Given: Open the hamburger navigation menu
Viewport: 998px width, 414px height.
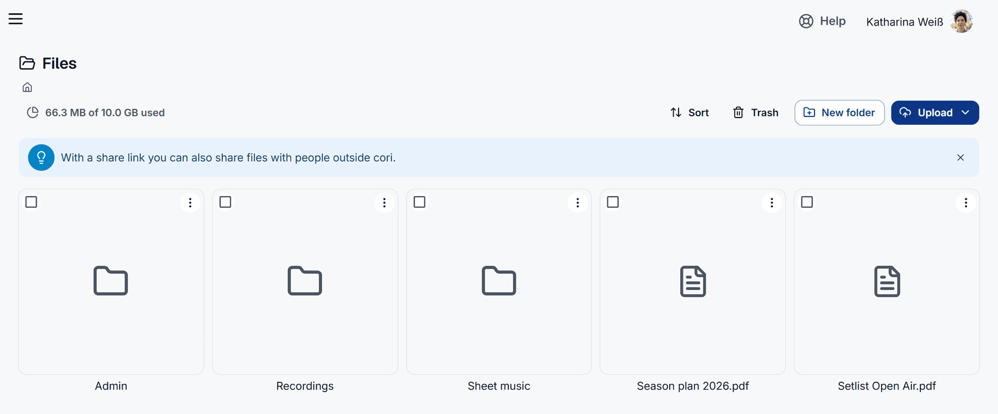Looking at the screenshot, I should tap(16, 19).
